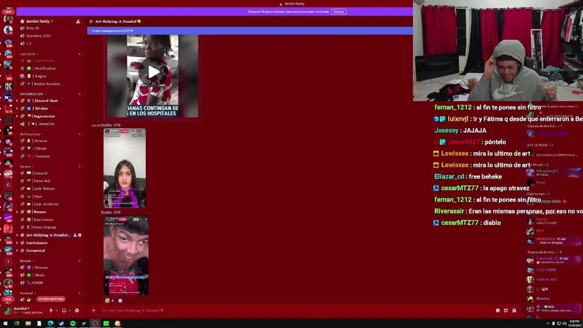Jump to 175 NEW MENTIONS pill
This screenshot has width=583, height=328.
tap(51, 299)
